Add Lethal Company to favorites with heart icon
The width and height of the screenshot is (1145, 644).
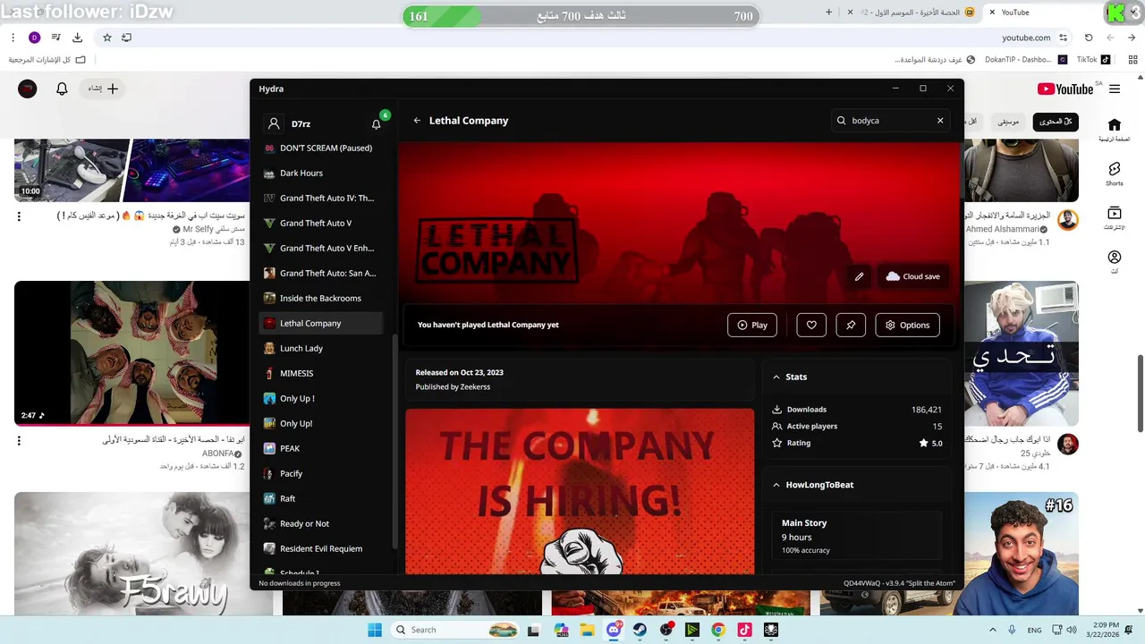(x=811, y=325)
